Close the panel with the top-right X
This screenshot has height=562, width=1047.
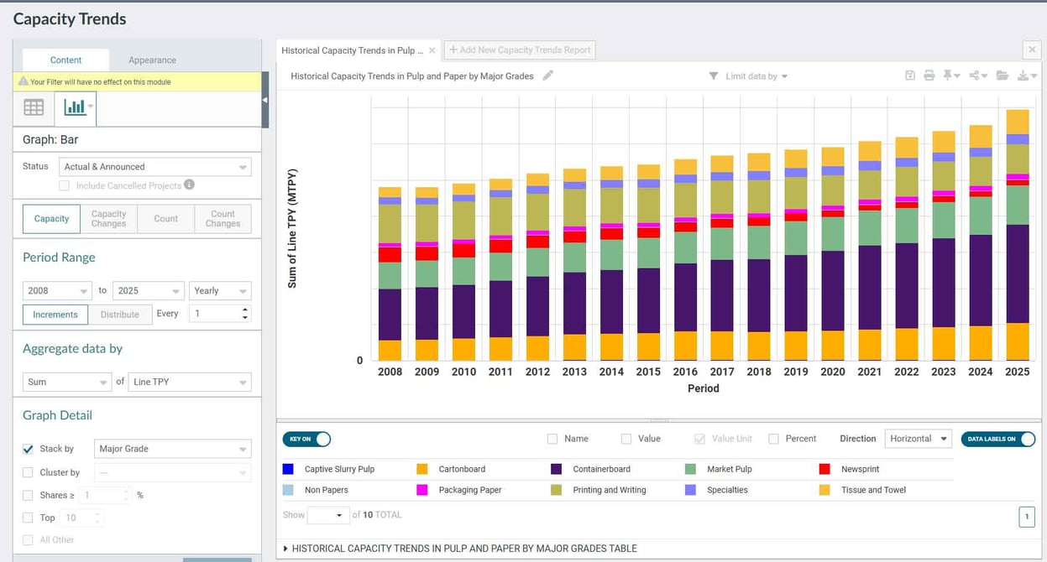click(1033, 49)
